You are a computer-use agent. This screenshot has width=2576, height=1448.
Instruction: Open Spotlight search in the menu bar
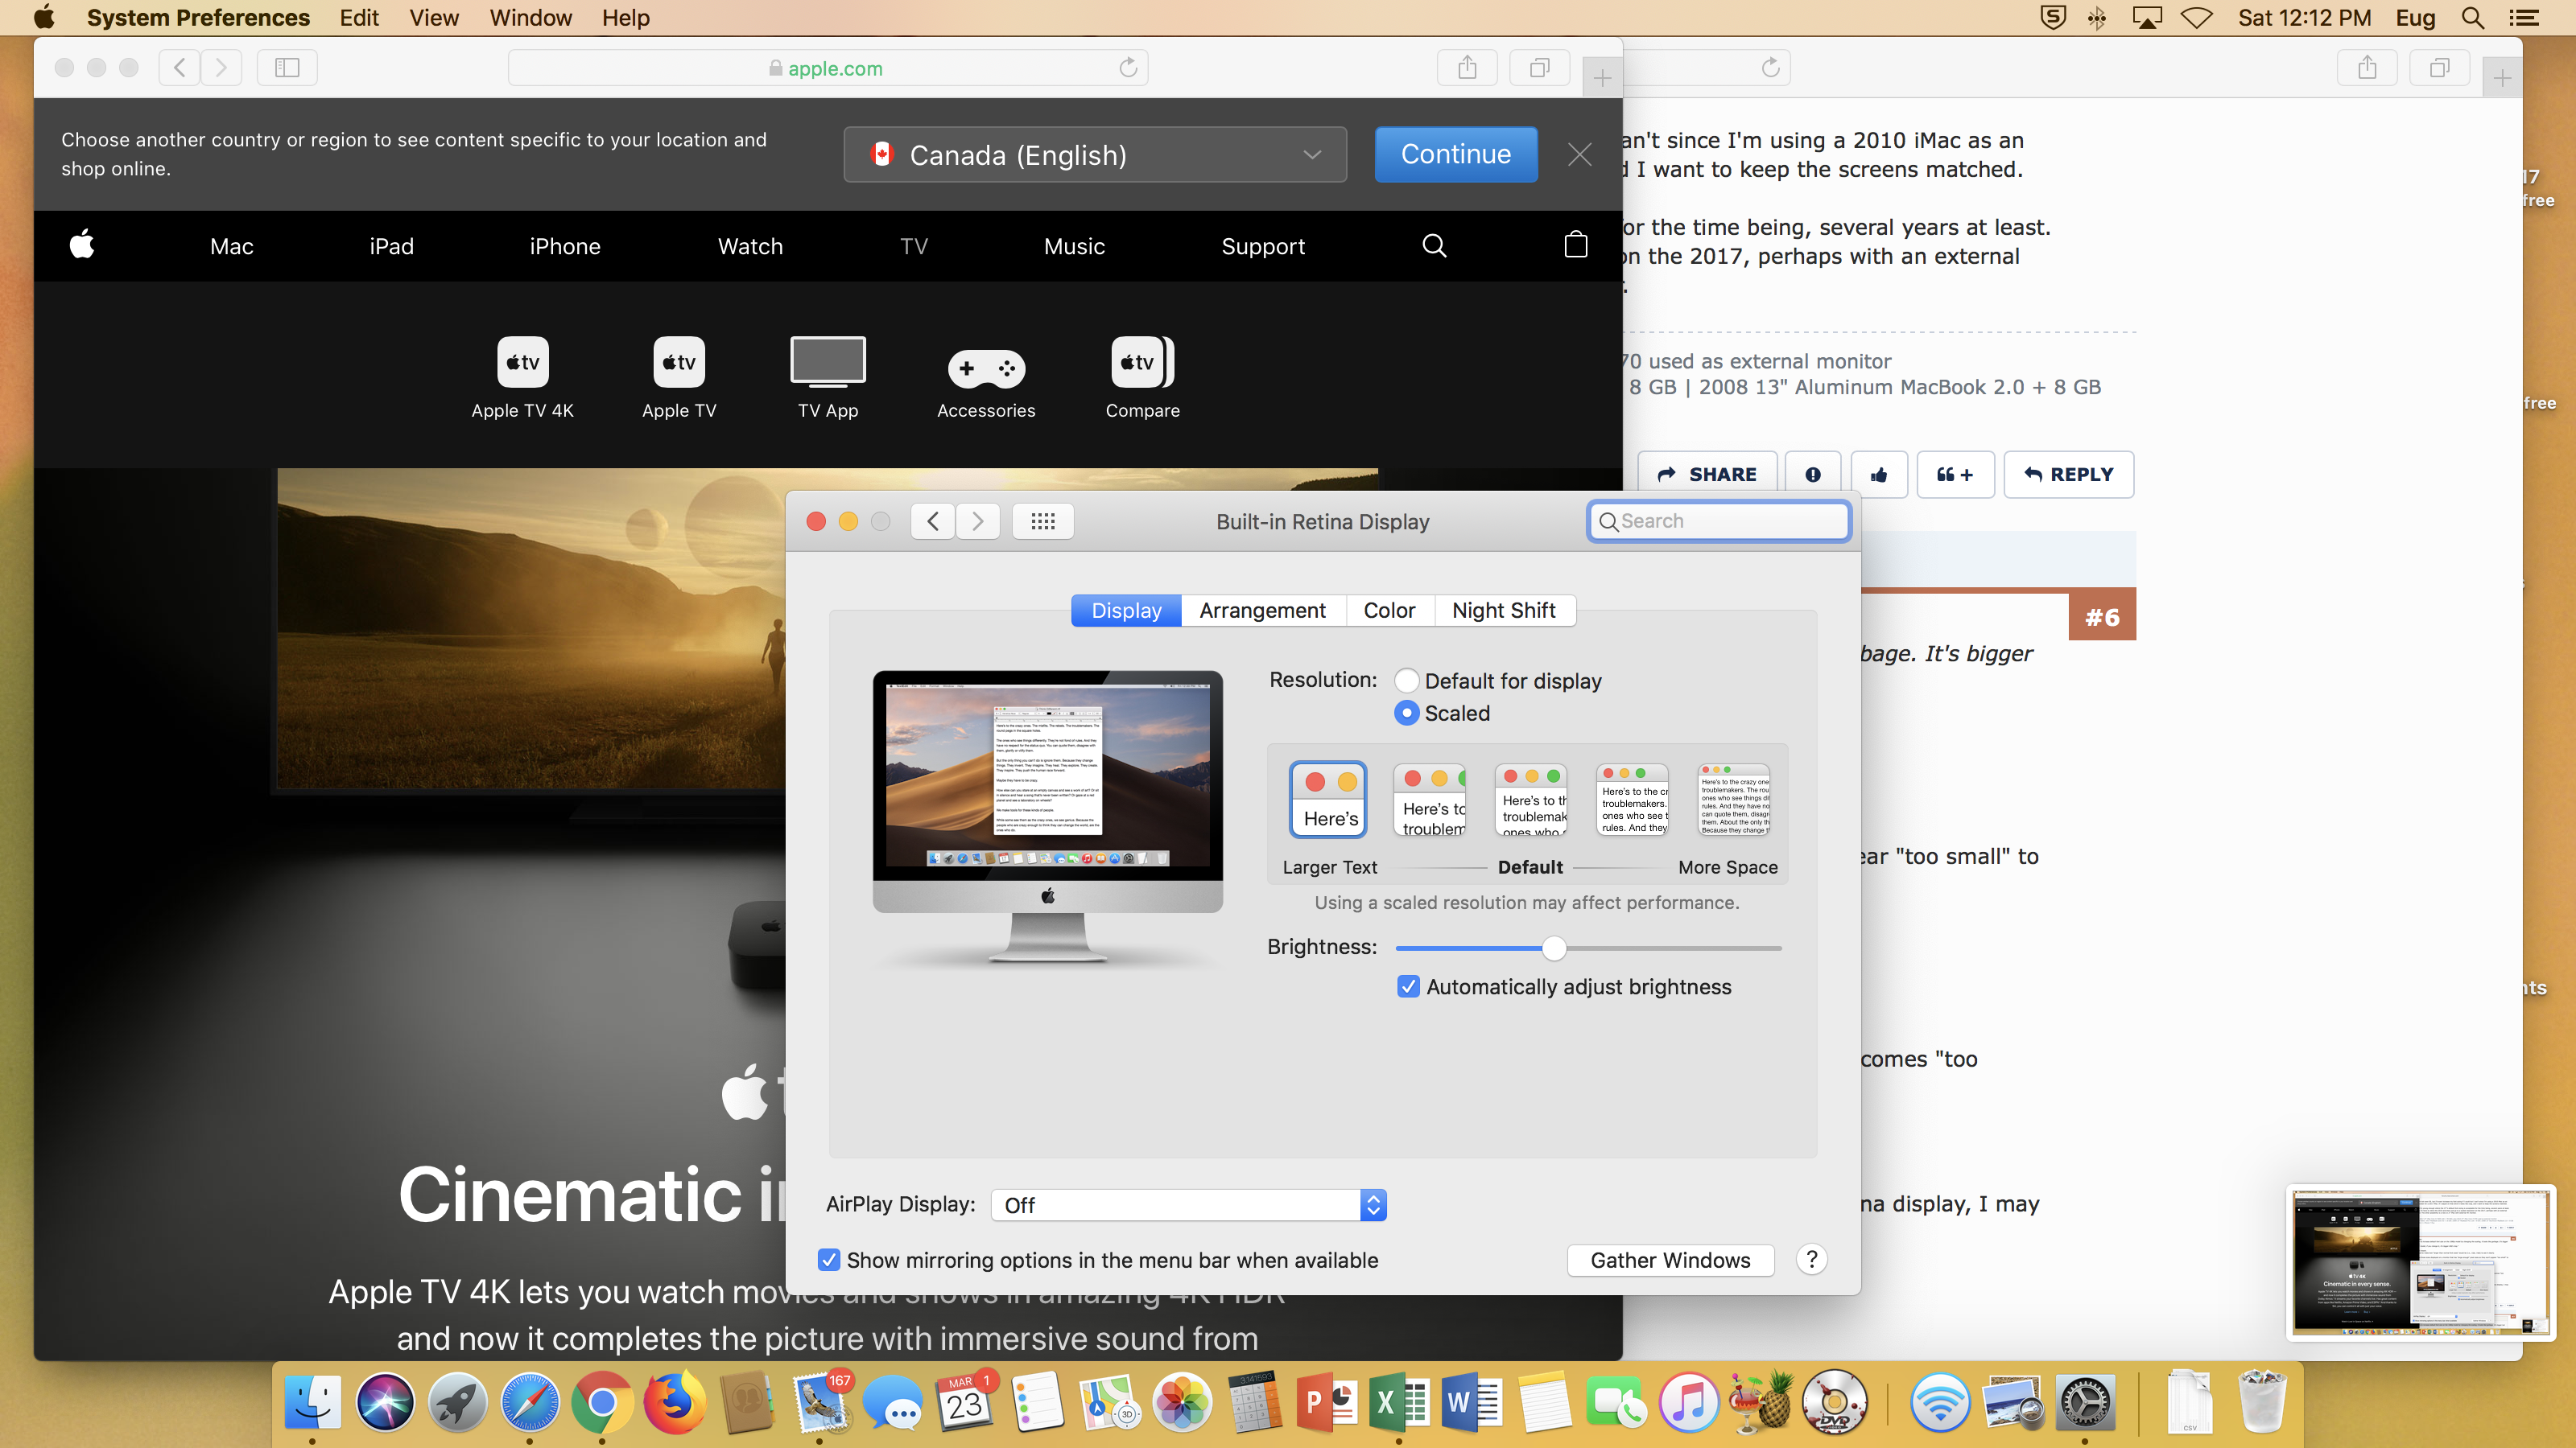click(x=2473, y=18)
